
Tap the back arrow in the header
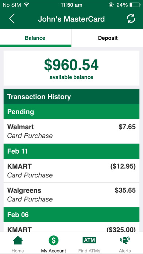[12, 19]
